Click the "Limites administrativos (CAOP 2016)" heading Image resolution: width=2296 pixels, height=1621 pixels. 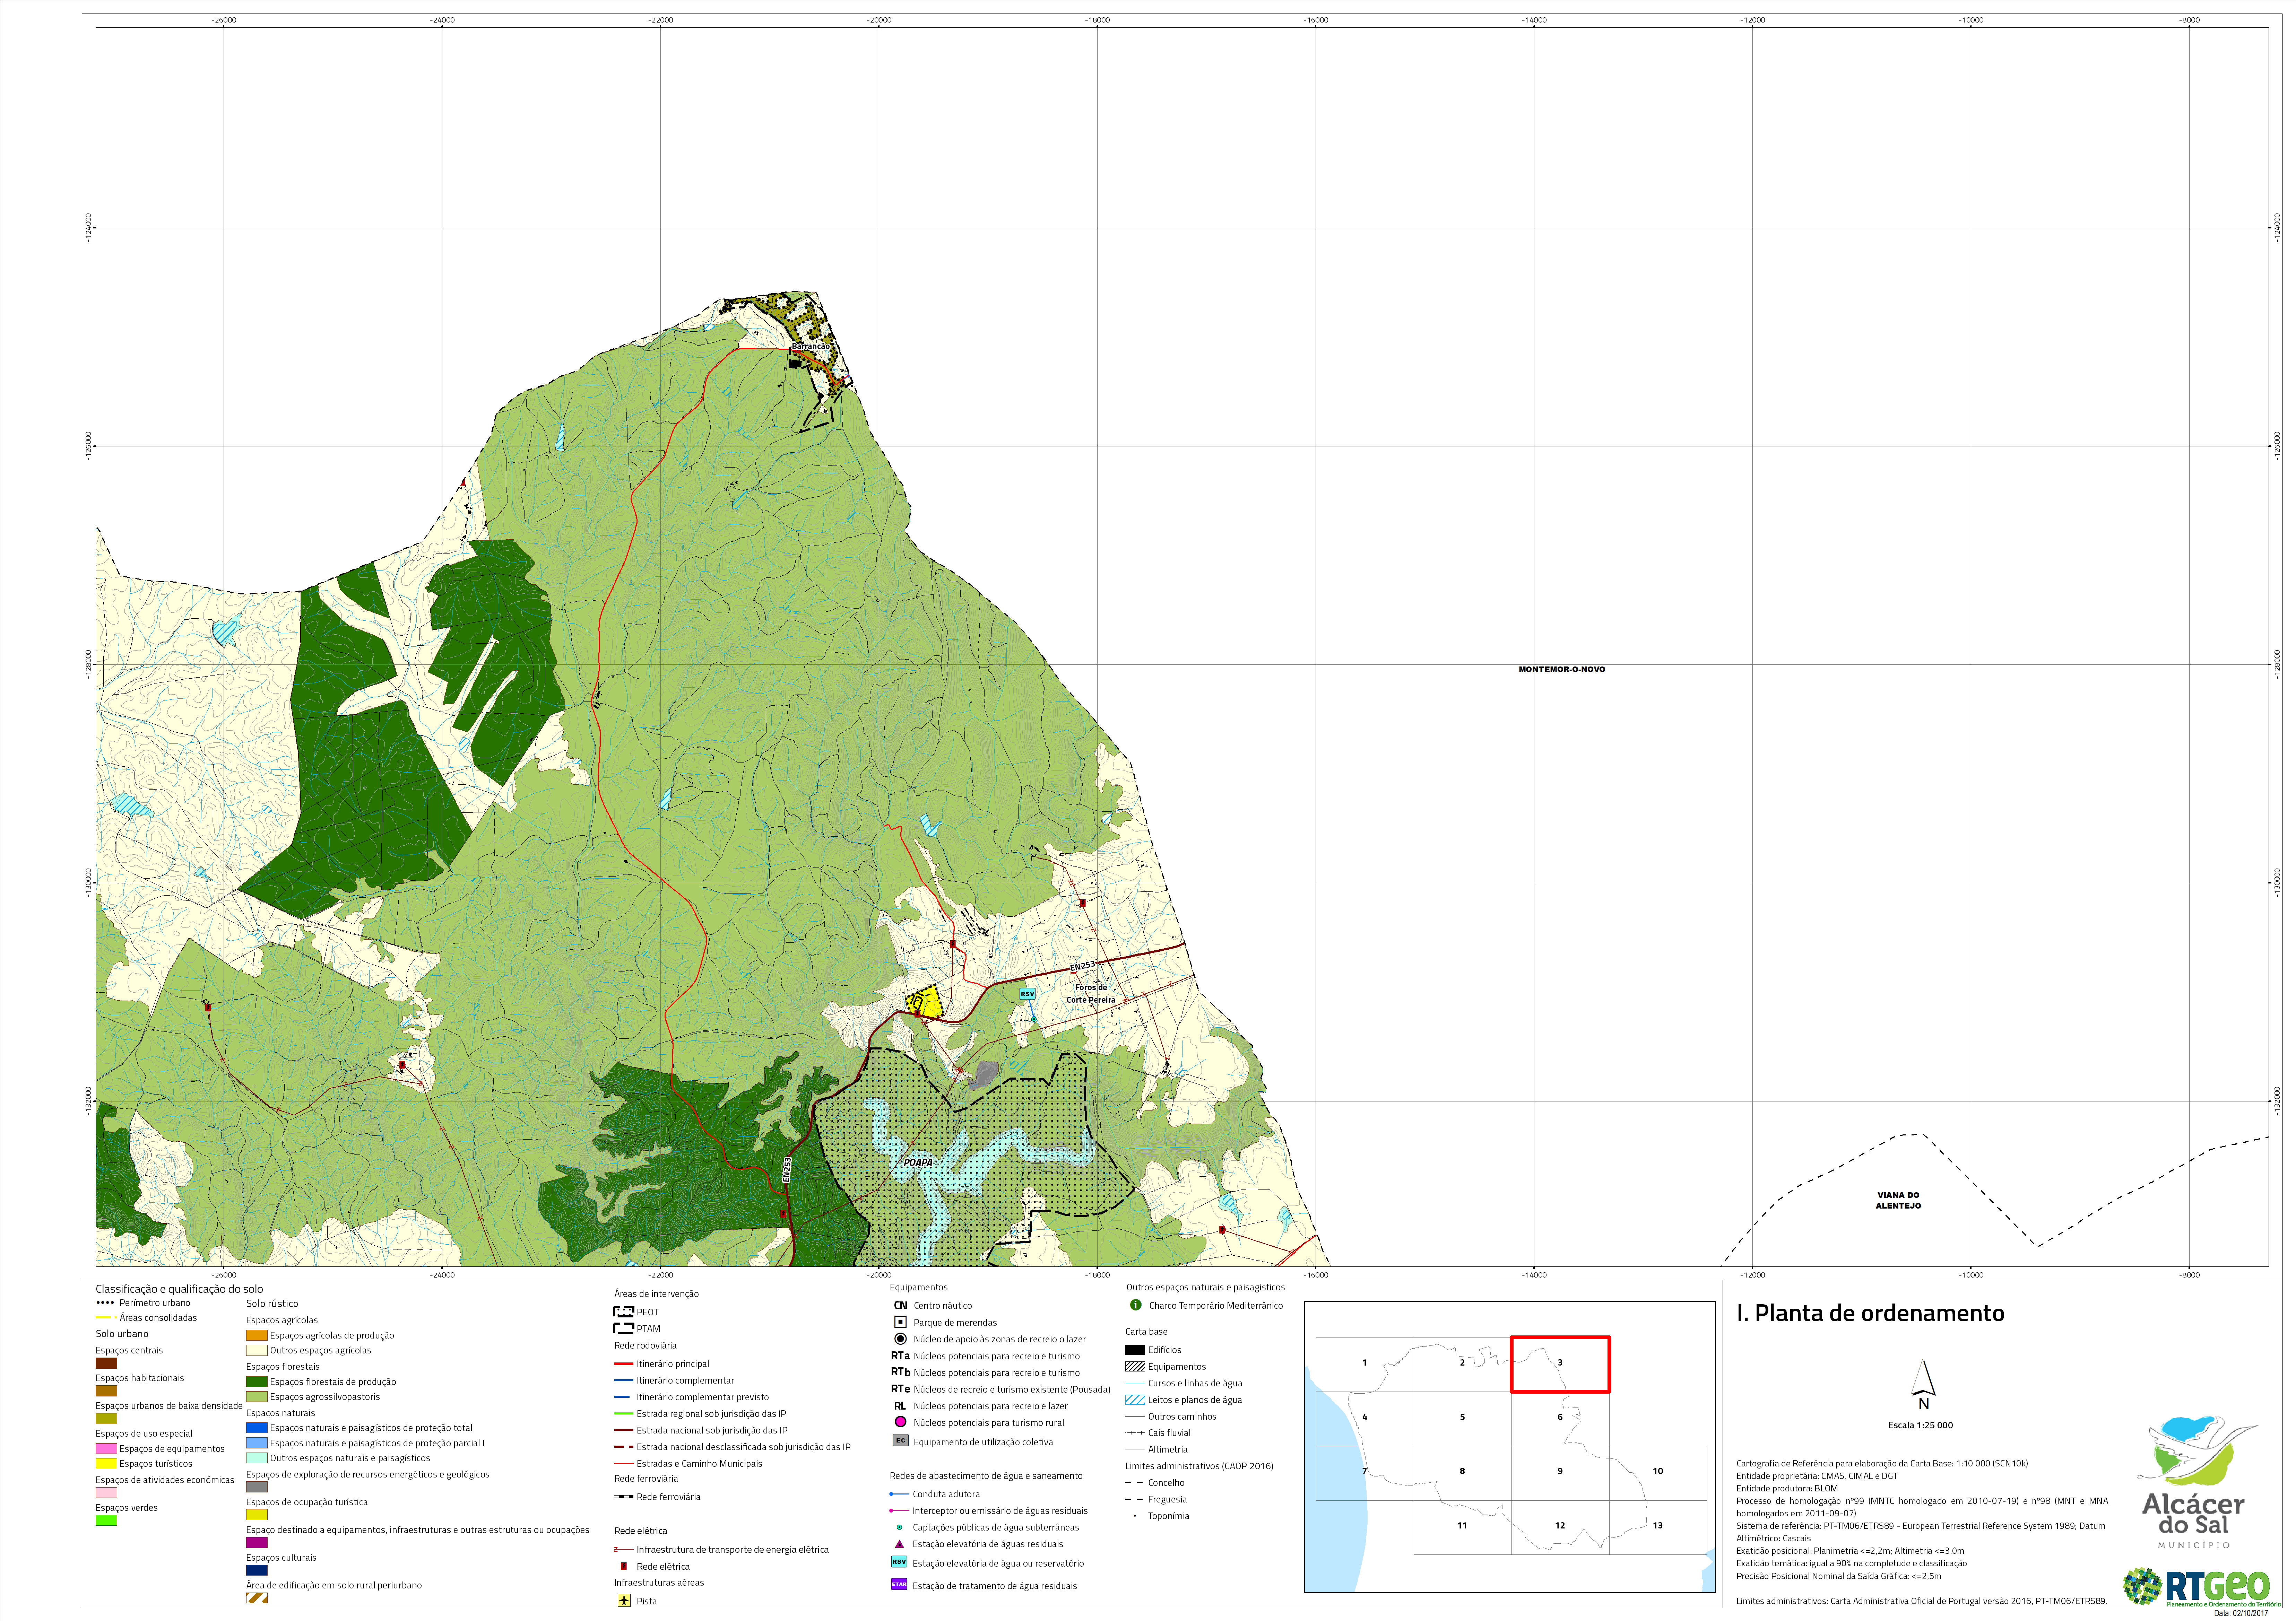[x=1199, y=1466]
